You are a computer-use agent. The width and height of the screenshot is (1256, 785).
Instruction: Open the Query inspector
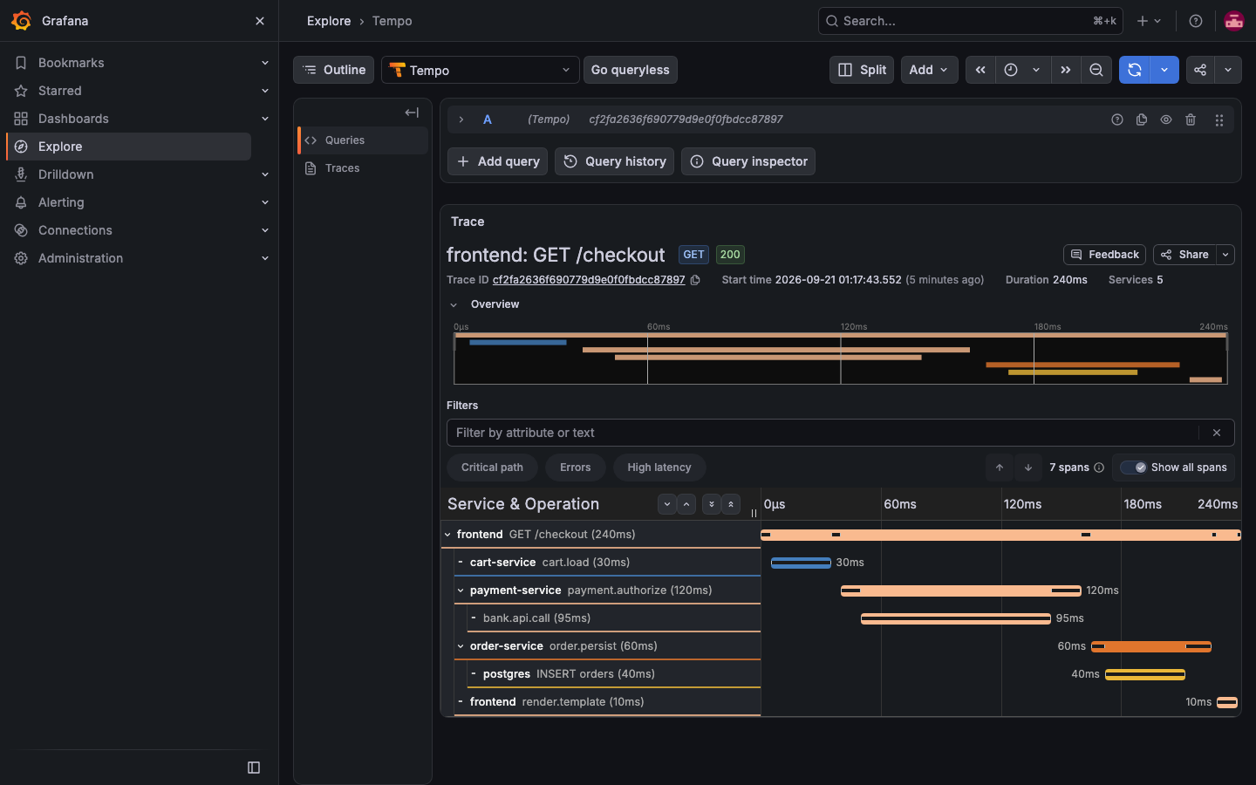pos(748,161)
